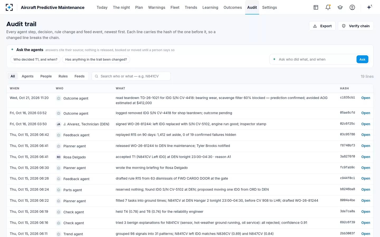380x237 pixels.
Task: Go to the Fleet tab
Action: 175,7
